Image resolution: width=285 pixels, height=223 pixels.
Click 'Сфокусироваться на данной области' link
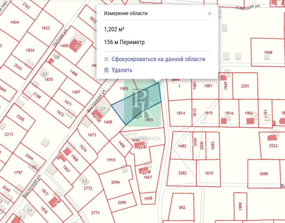[x=158, y=59]
